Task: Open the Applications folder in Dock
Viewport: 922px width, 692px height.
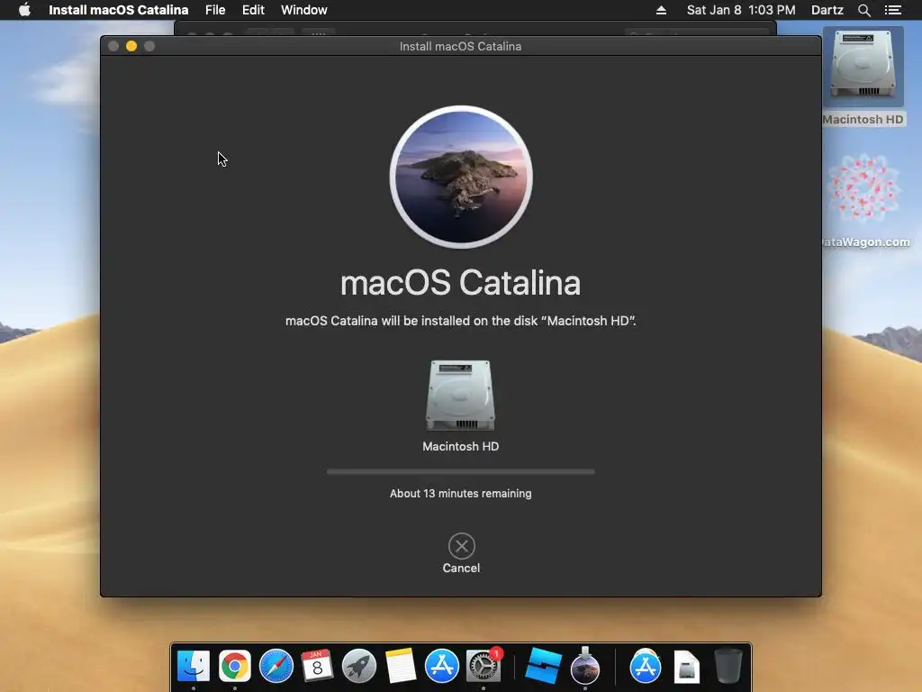Action: [646, 666]
